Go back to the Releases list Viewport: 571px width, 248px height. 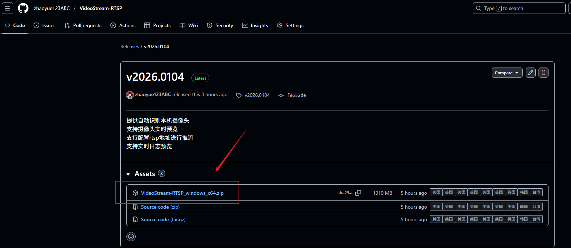(x=130, y=46)
